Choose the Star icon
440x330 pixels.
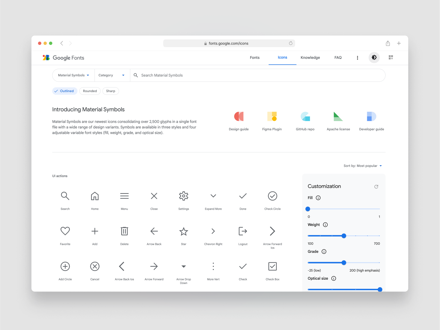pos(184,231)
